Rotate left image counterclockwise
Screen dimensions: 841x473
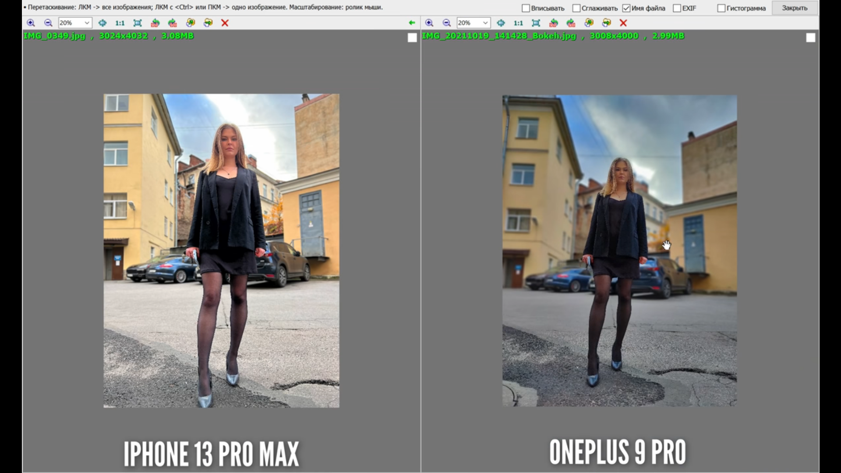tap(155, 23)
